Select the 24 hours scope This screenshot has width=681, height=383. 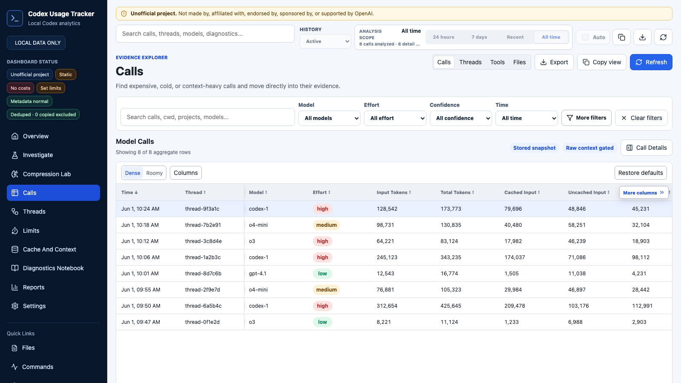[x=444, y=37]
